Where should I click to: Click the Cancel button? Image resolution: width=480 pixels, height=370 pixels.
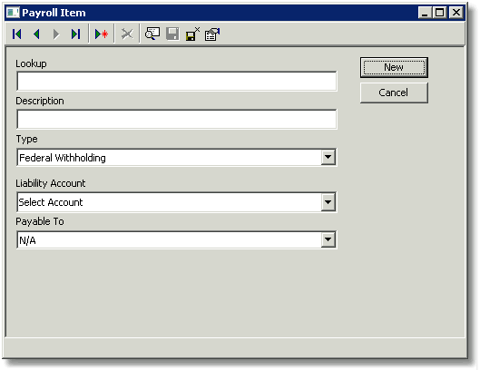pos(394,92)
